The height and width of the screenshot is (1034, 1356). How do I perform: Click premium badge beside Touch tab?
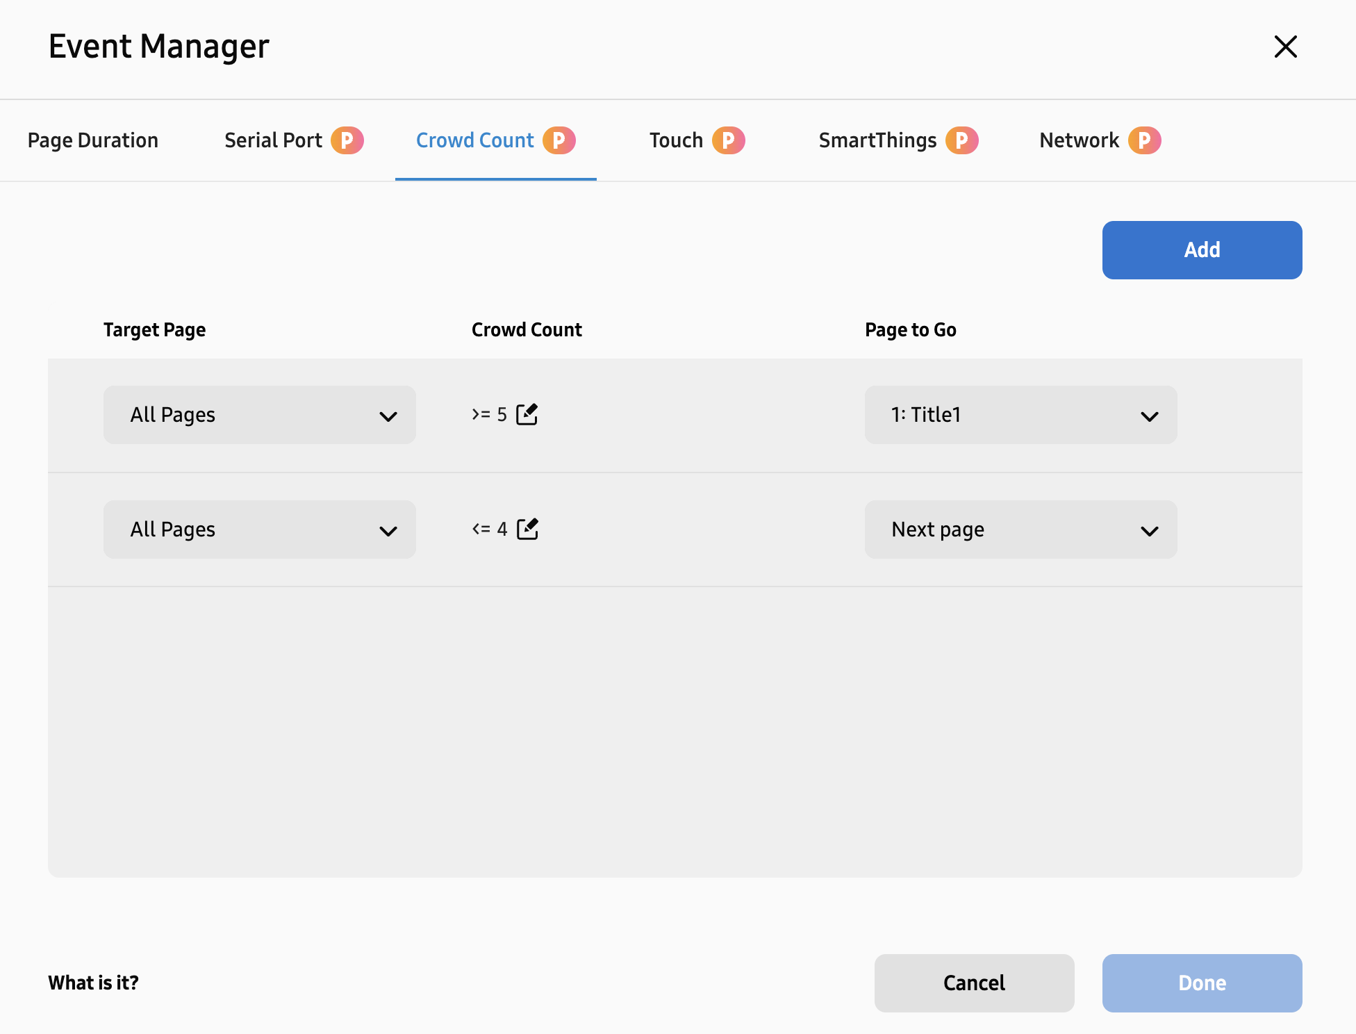pos(728,140)
